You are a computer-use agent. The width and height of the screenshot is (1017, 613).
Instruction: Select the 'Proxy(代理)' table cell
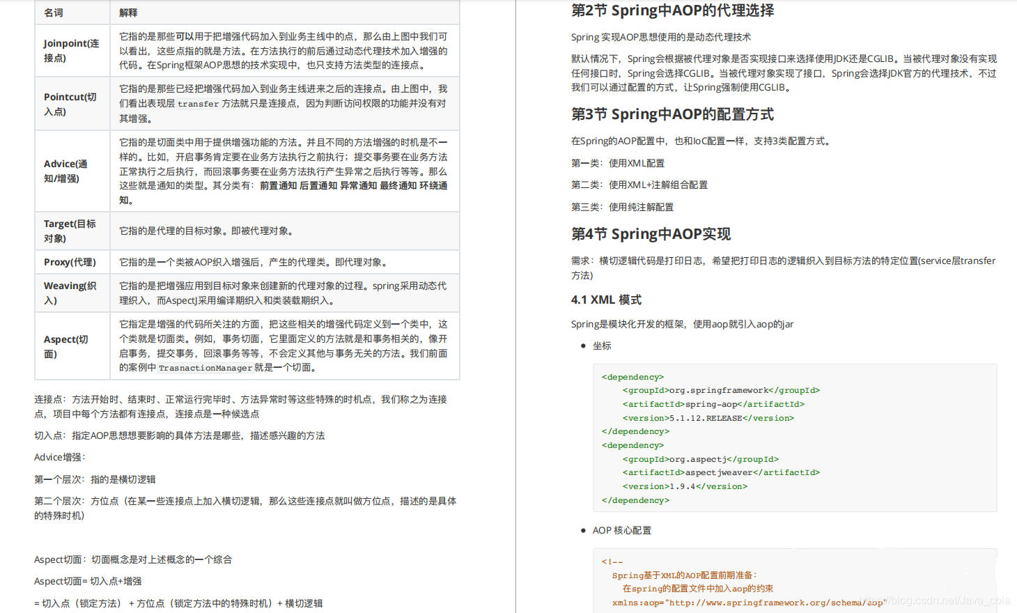(x=72, y=262)
